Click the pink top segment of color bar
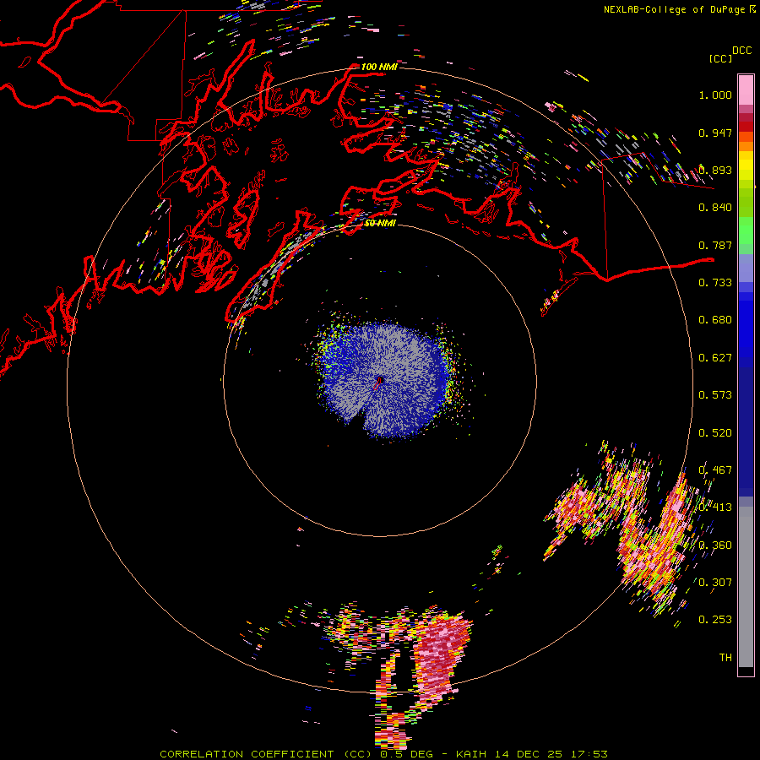The width and height of the screenshot is (760, 760). (746, 90)
